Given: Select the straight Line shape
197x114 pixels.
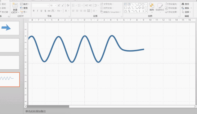Looking at the screenshot, I should click(133, 4).
